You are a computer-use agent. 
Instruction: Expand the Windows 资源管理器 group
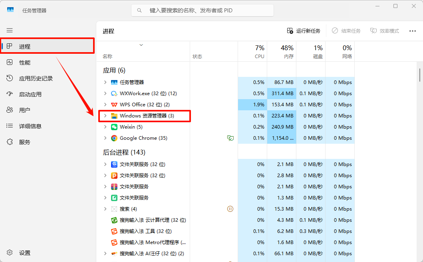click(105, 116)
